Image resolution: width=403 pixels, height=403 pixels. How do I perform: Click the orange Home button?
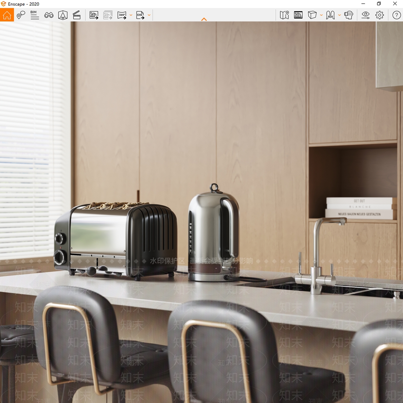pyautogui.click(x=7, y=15)
